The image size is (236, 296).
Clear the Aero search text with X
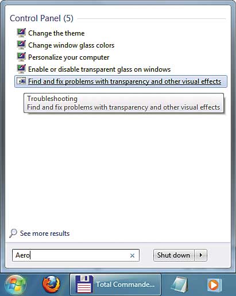coord(132,255)
